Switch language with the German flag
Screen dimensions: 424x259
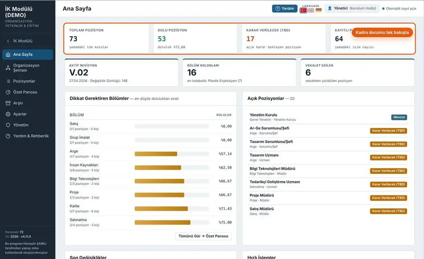point(319,10)
